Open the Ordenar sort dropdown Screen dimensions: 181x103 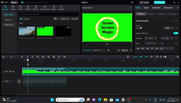(x=64, y=19)
